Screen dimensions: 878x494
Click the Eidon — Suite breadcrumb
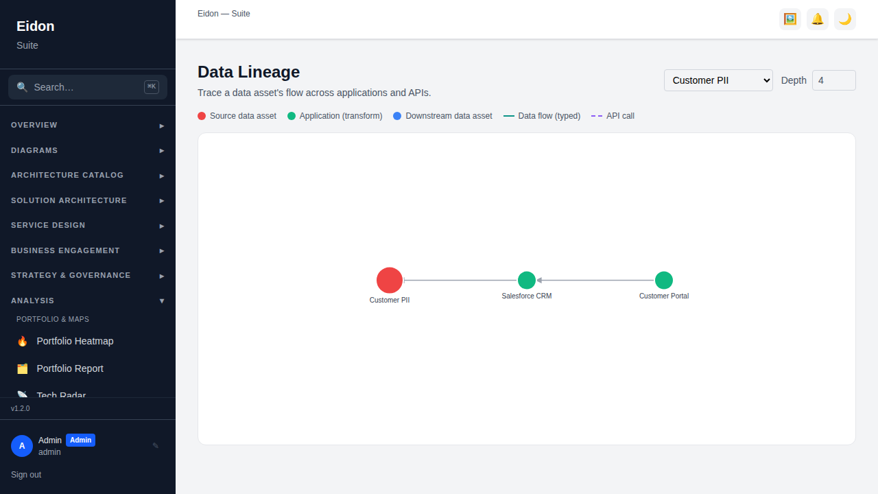[x=224, y=14]
